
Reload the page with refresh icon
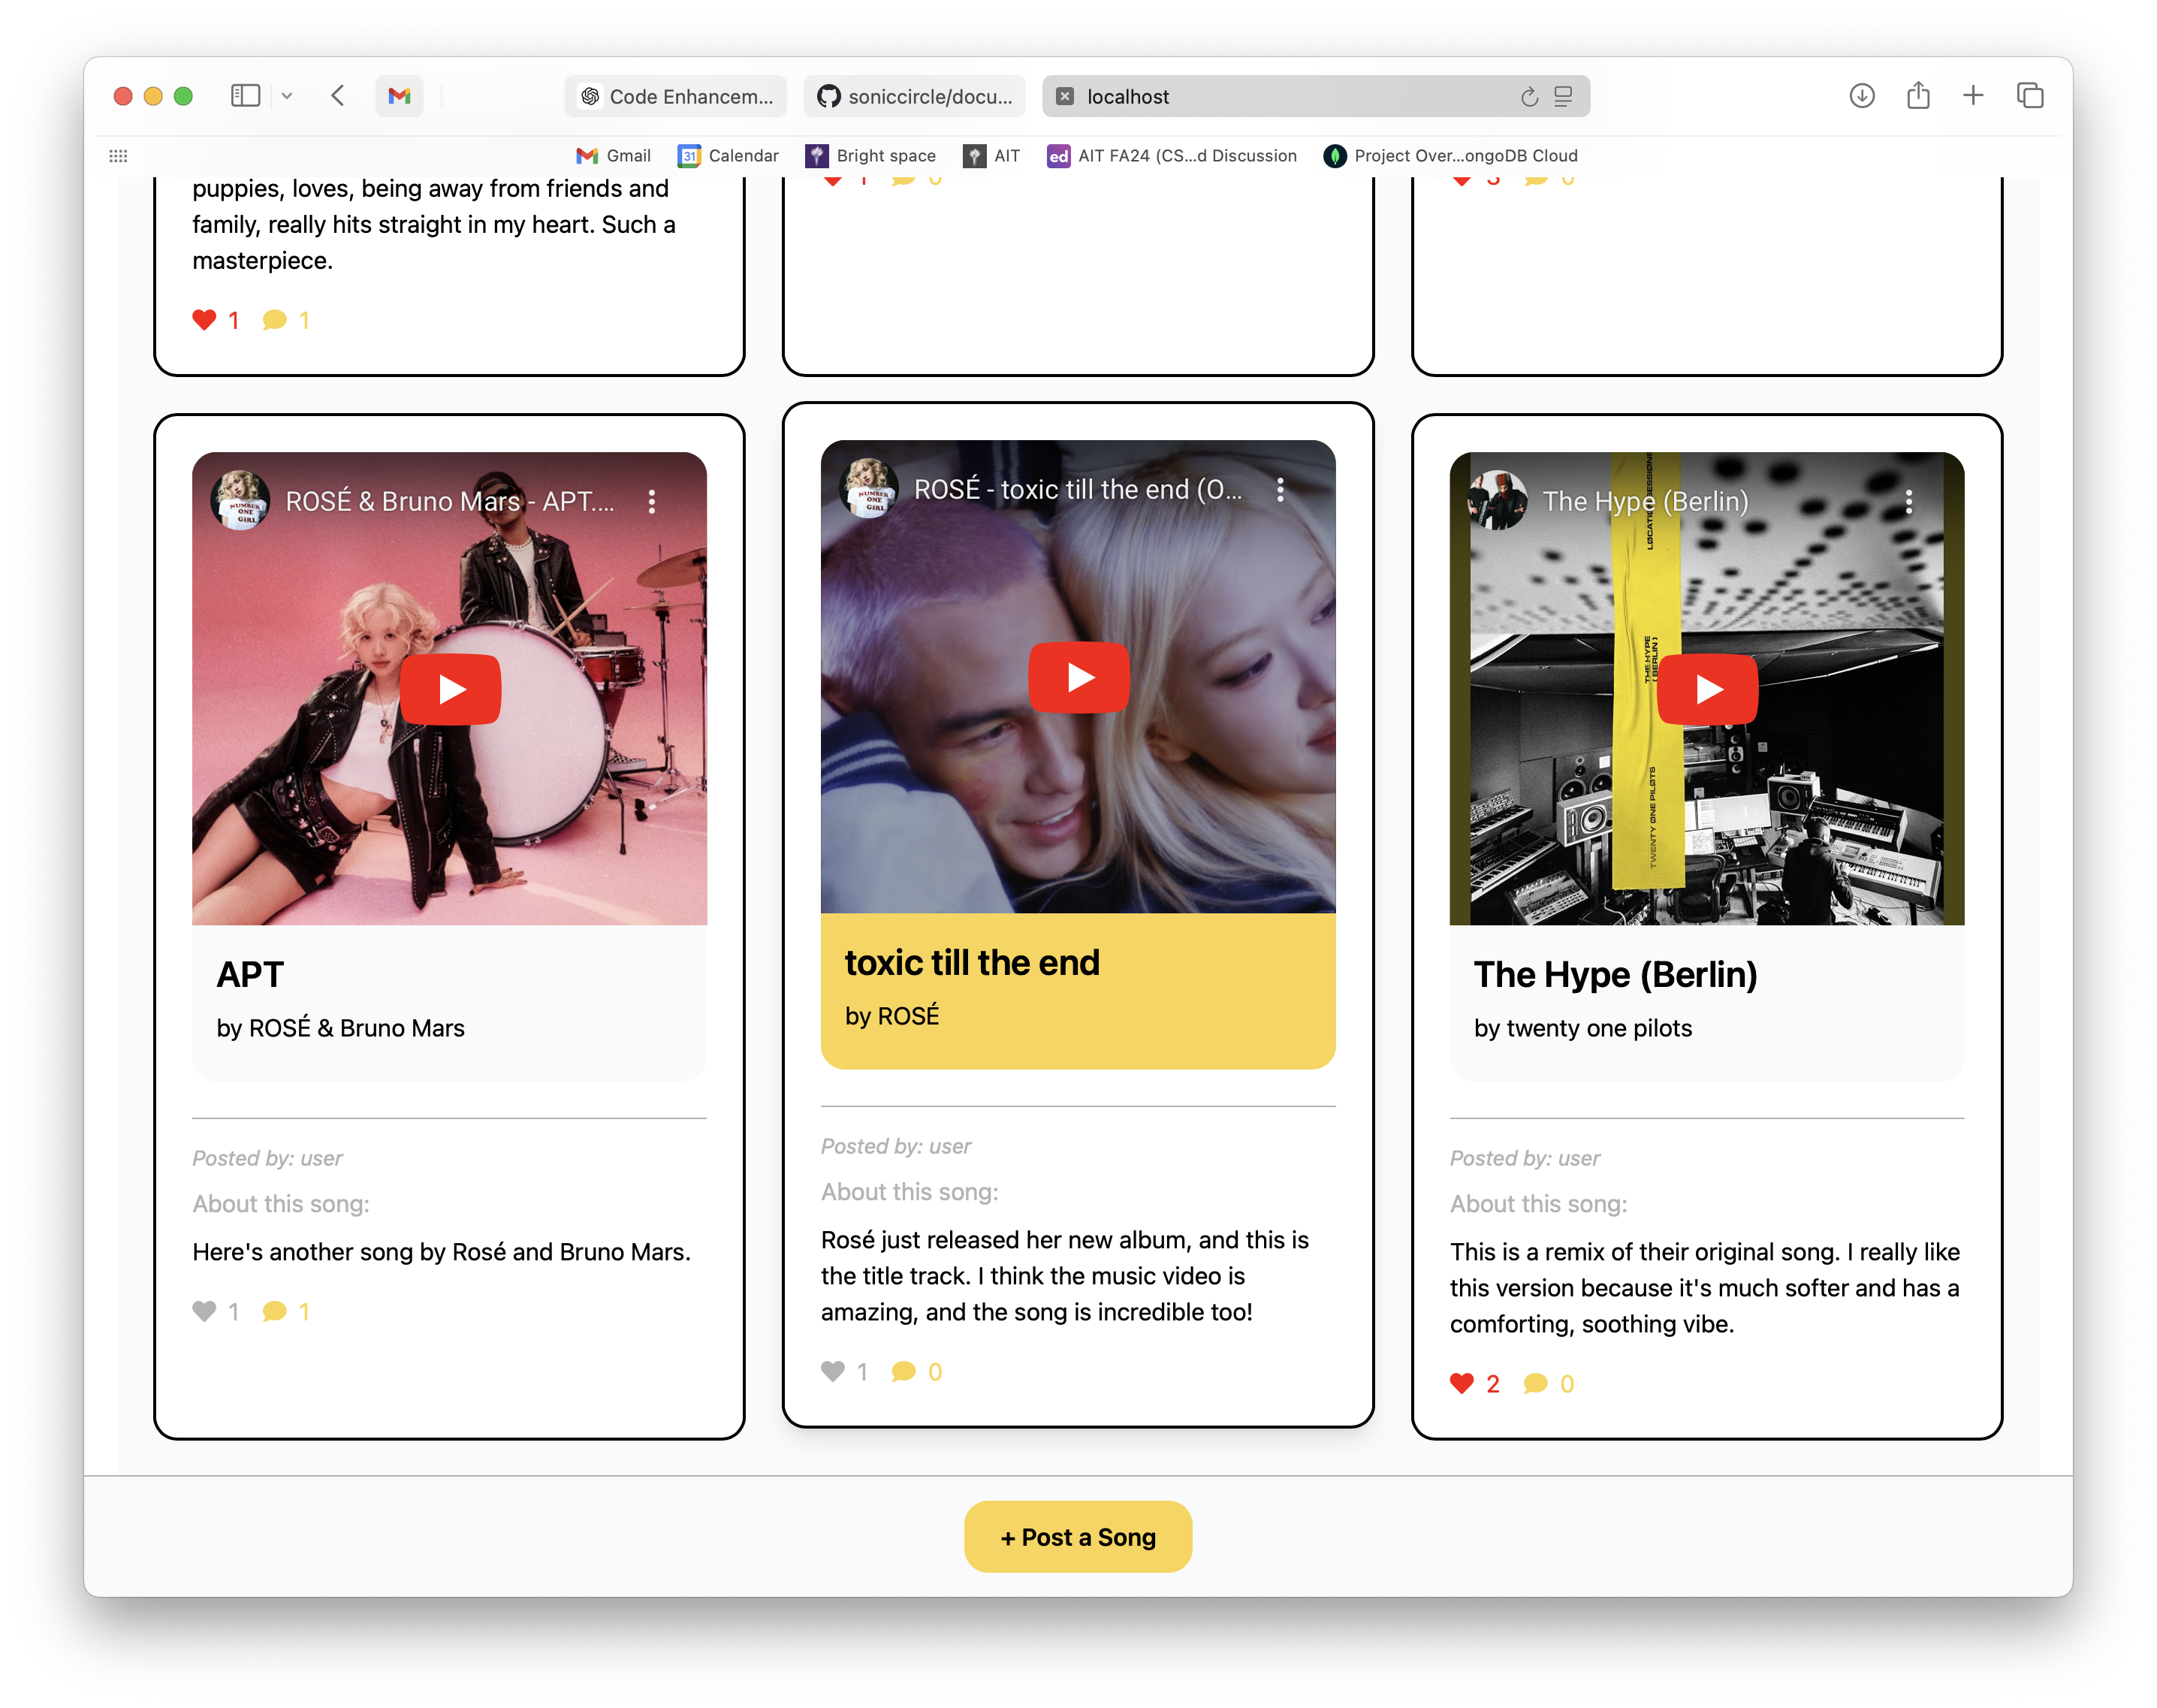[1529, 97]
